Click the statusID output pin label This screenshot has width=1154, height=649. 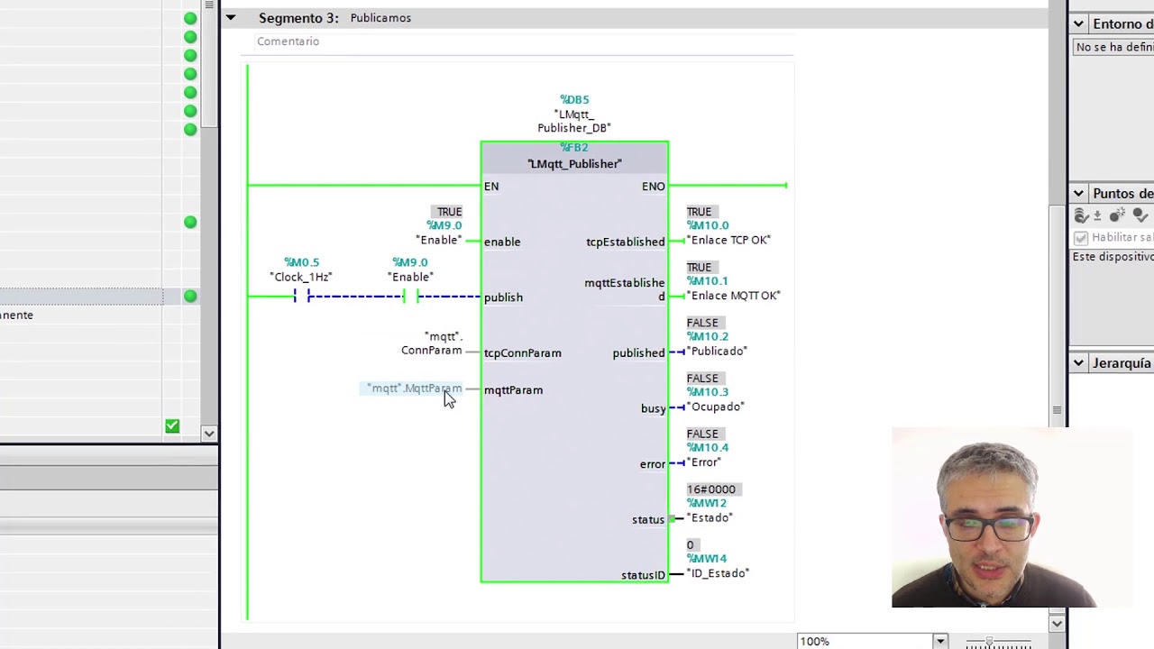(x=643, y=575)
